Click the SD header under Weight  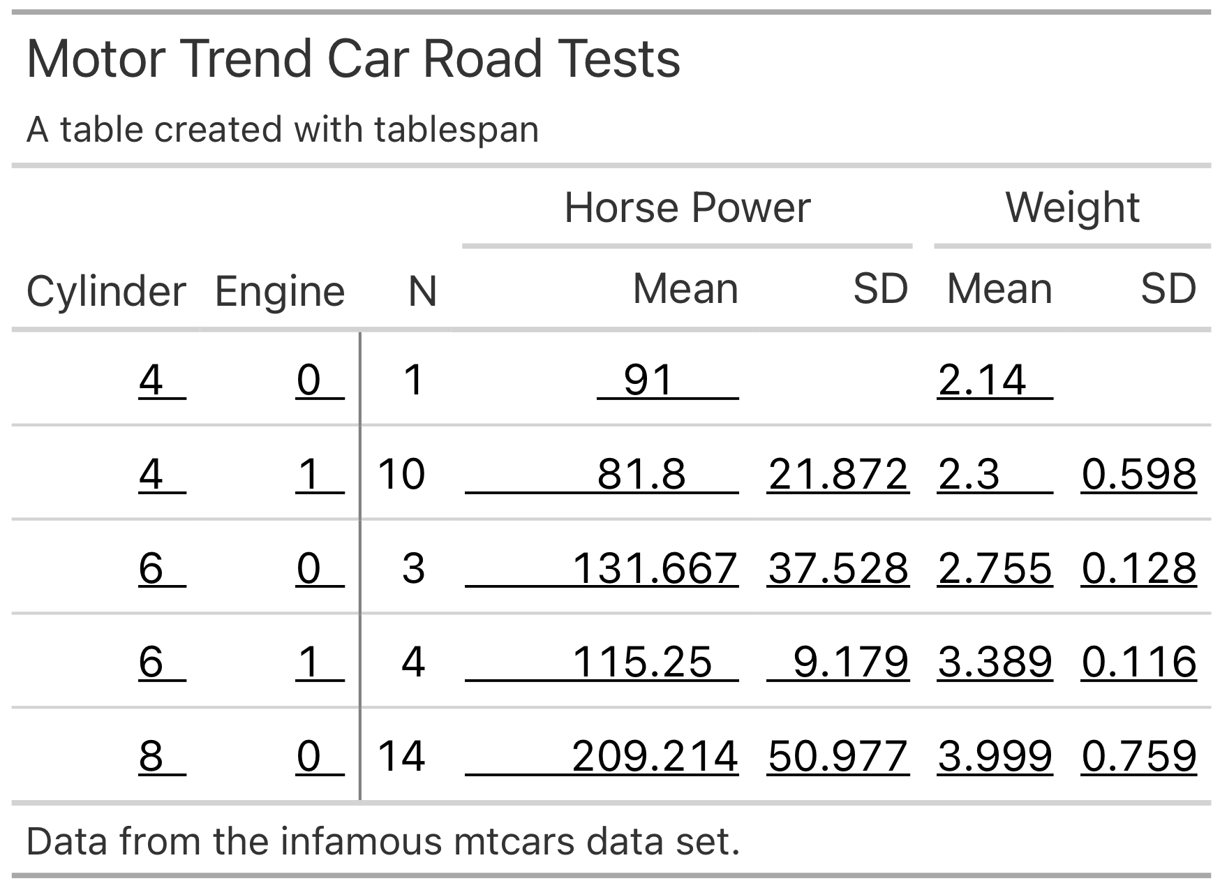coord(1168,288)
